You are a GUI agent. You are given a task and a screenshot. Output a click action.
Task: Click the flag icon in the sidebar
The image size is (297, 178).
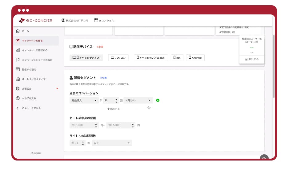coord(18,60)
